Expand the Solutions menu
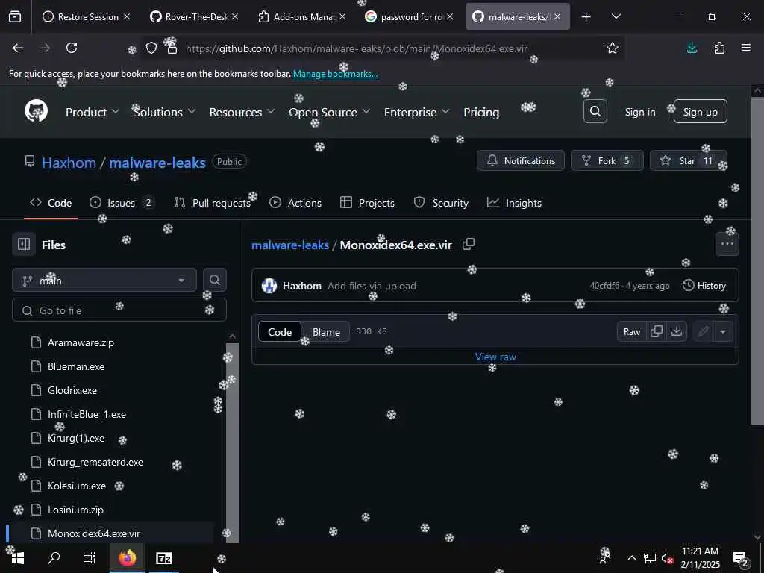This screenshot has height=573, width=764. [164, 112]
